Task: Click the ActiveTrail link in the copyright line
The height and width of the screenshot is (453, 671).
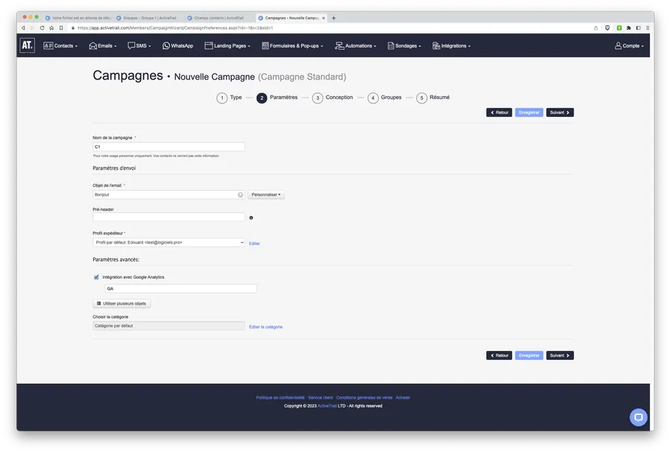Action: [327, 406]
